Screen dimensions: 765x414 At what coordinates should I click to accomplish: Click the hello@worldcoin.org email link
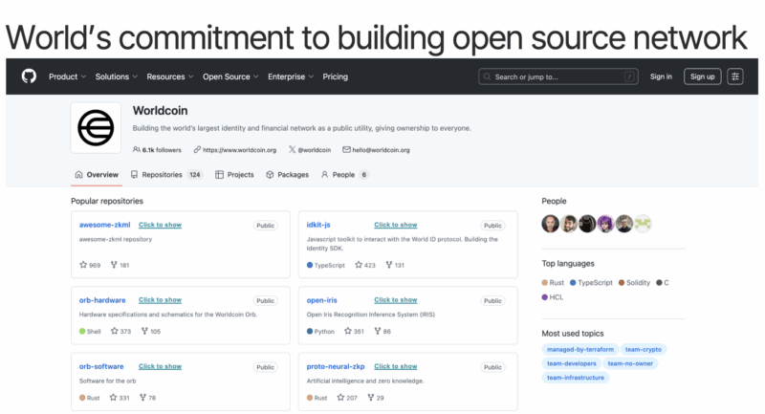(x=376, y=150)
